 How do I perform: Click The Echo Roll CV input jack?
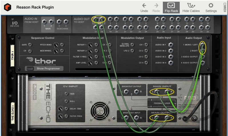tap(66, 101)
